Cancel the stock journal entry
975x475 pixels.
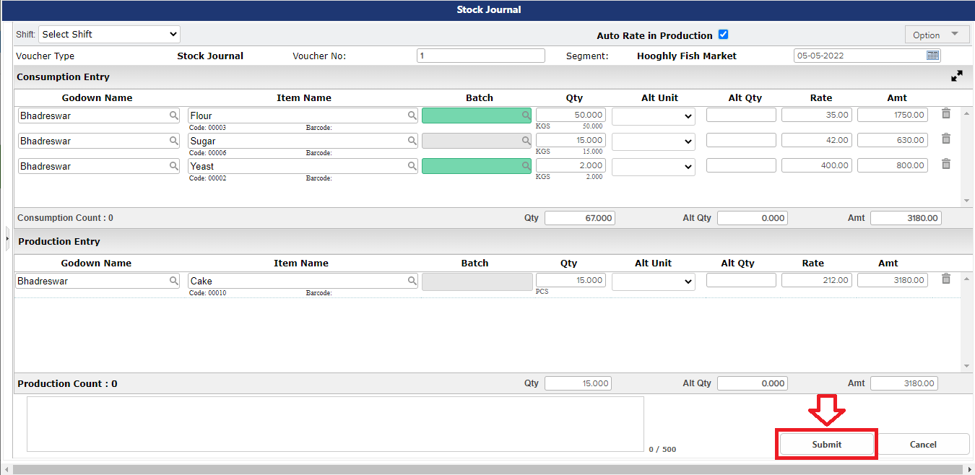pyautogui.click(x=922, y=444)
